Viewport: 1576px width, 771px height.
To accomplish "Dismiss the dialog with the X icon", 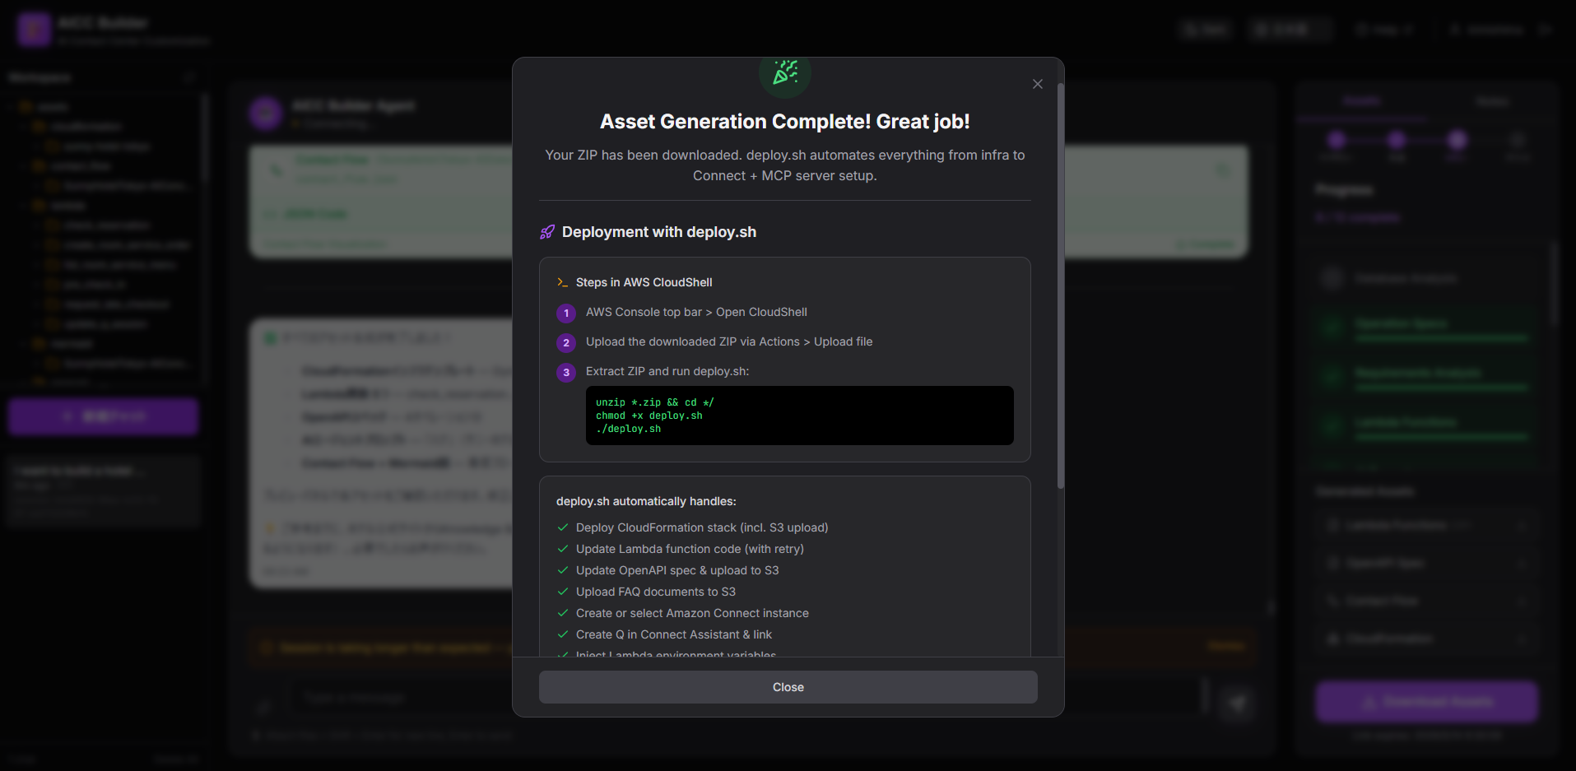I will point(1037,84).
